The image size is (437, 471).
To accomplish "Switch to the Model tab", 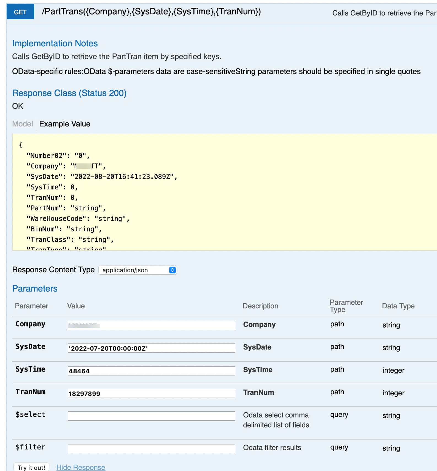I will [23, 124].
